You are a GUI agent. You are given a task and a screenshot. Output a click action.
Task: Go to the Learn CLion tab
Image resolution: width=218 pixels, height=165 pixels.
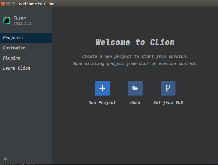(26, 68)
